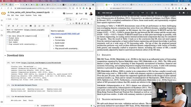
Task: Download the PDF file
Action: tap(180, 13)
